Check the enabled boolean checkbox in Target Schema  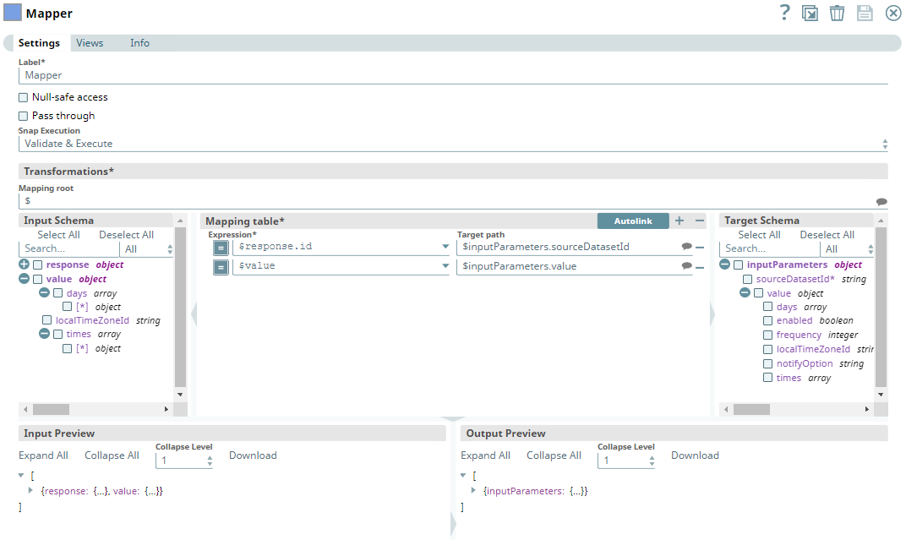[x=767, y=320]
